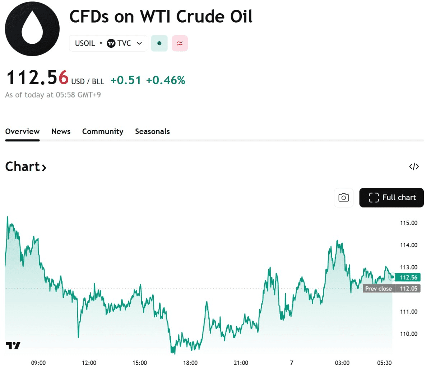Click the TVC logo in the symbol selector
The image size is (431, 368).
111,43
